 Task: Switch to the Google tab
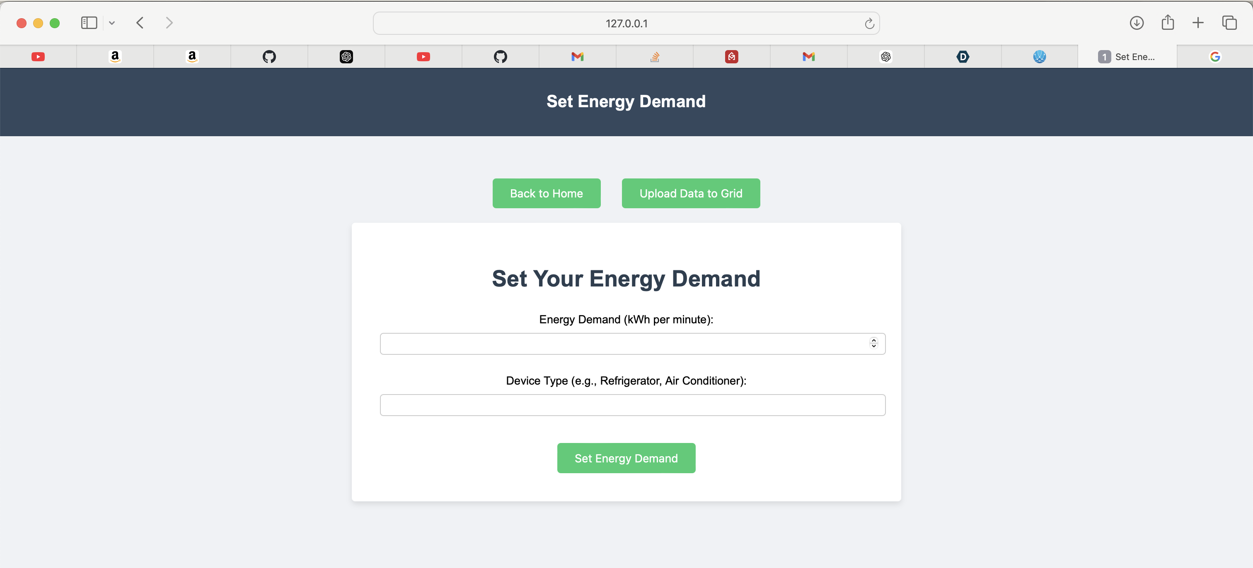tap(1214, 57)
